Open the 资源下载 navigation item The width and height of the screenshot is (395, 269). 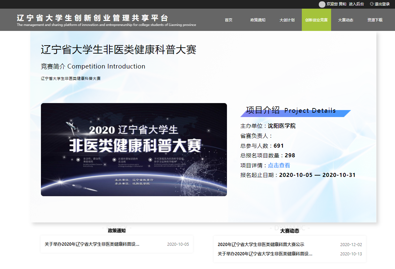coord(375,20)
